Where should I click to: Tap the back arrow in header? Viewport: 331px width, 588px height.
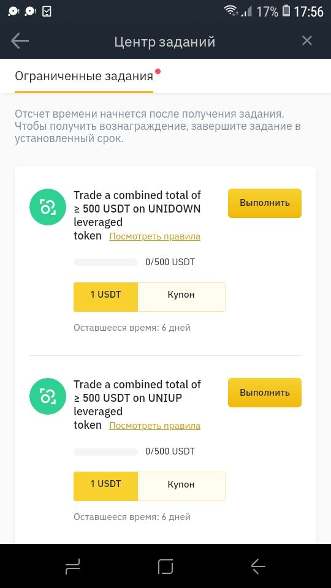(x=20, y=41)
